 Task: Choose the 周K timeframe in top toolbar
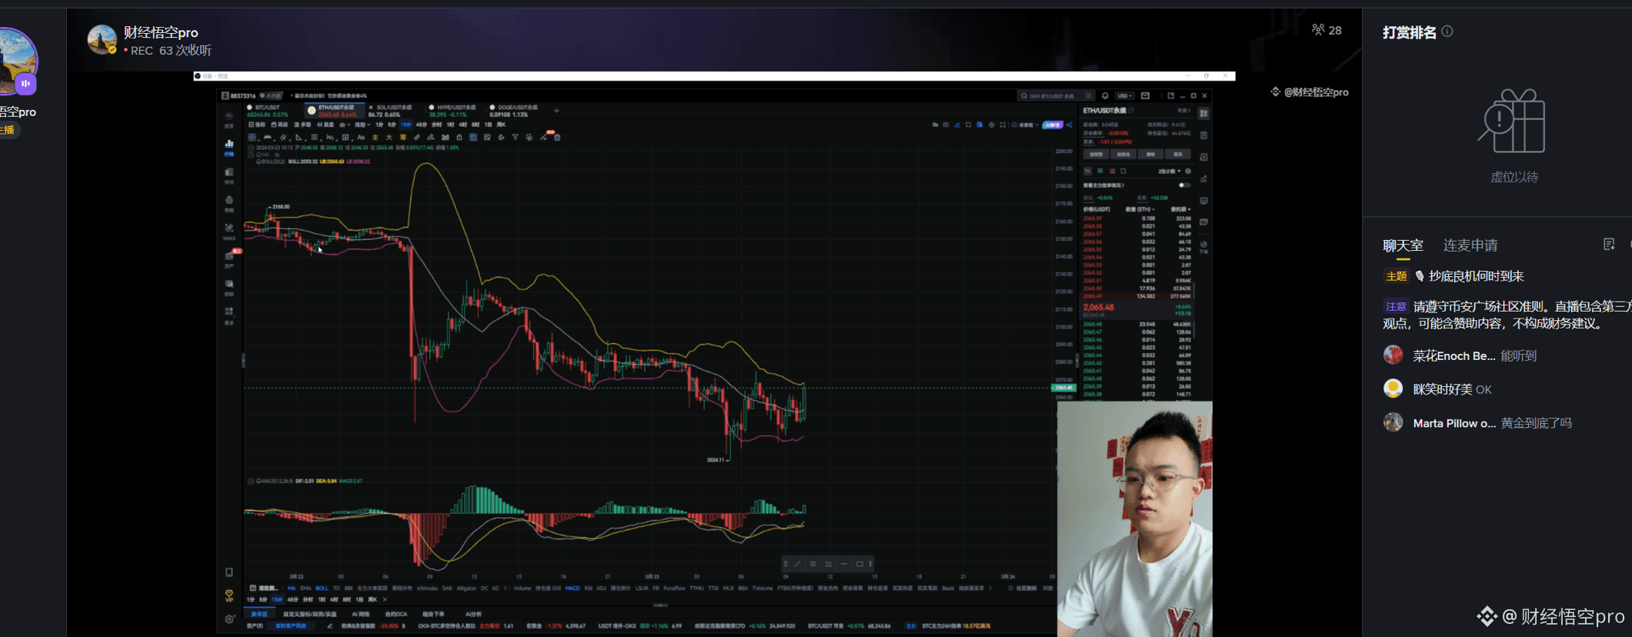tap(501, 125)
